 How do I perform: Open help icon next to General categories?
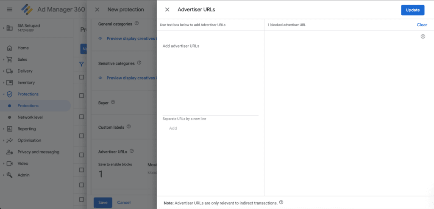click(x=136, y=24)
